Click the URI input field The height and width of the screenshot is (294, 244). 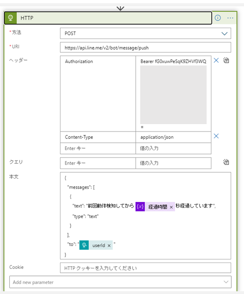[146, 47]
